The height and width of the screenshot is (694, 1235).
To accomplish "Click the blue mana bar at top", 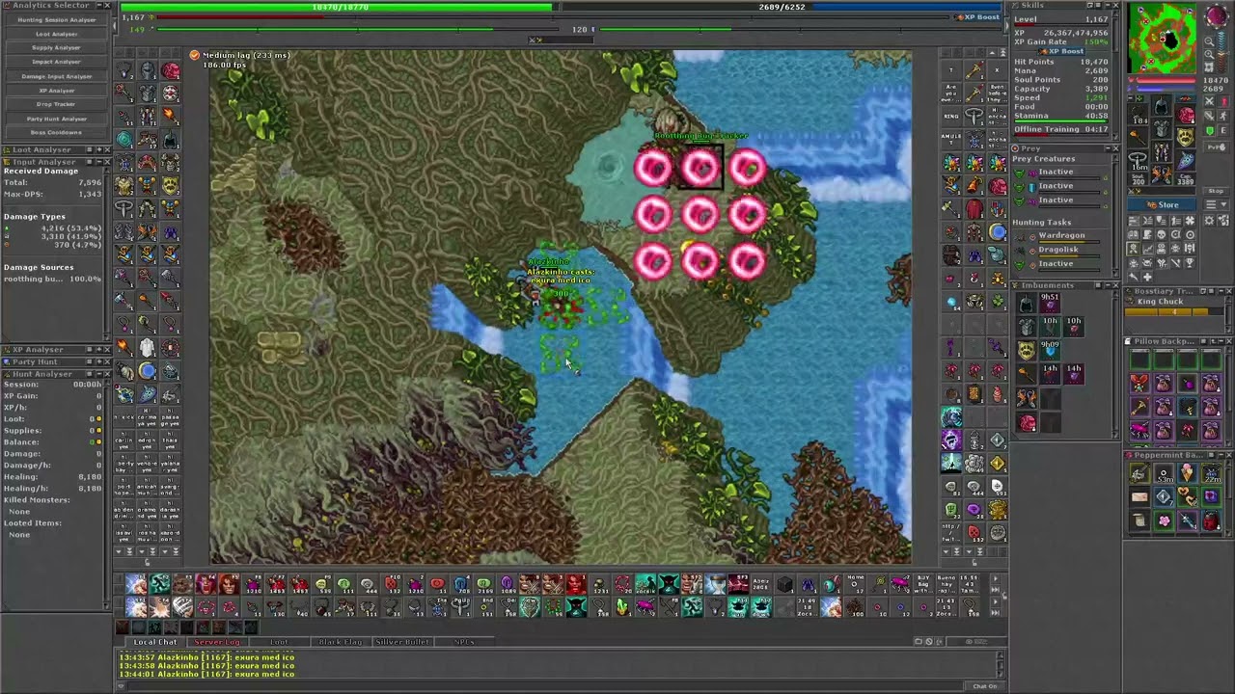I will [x=782, y=7].
